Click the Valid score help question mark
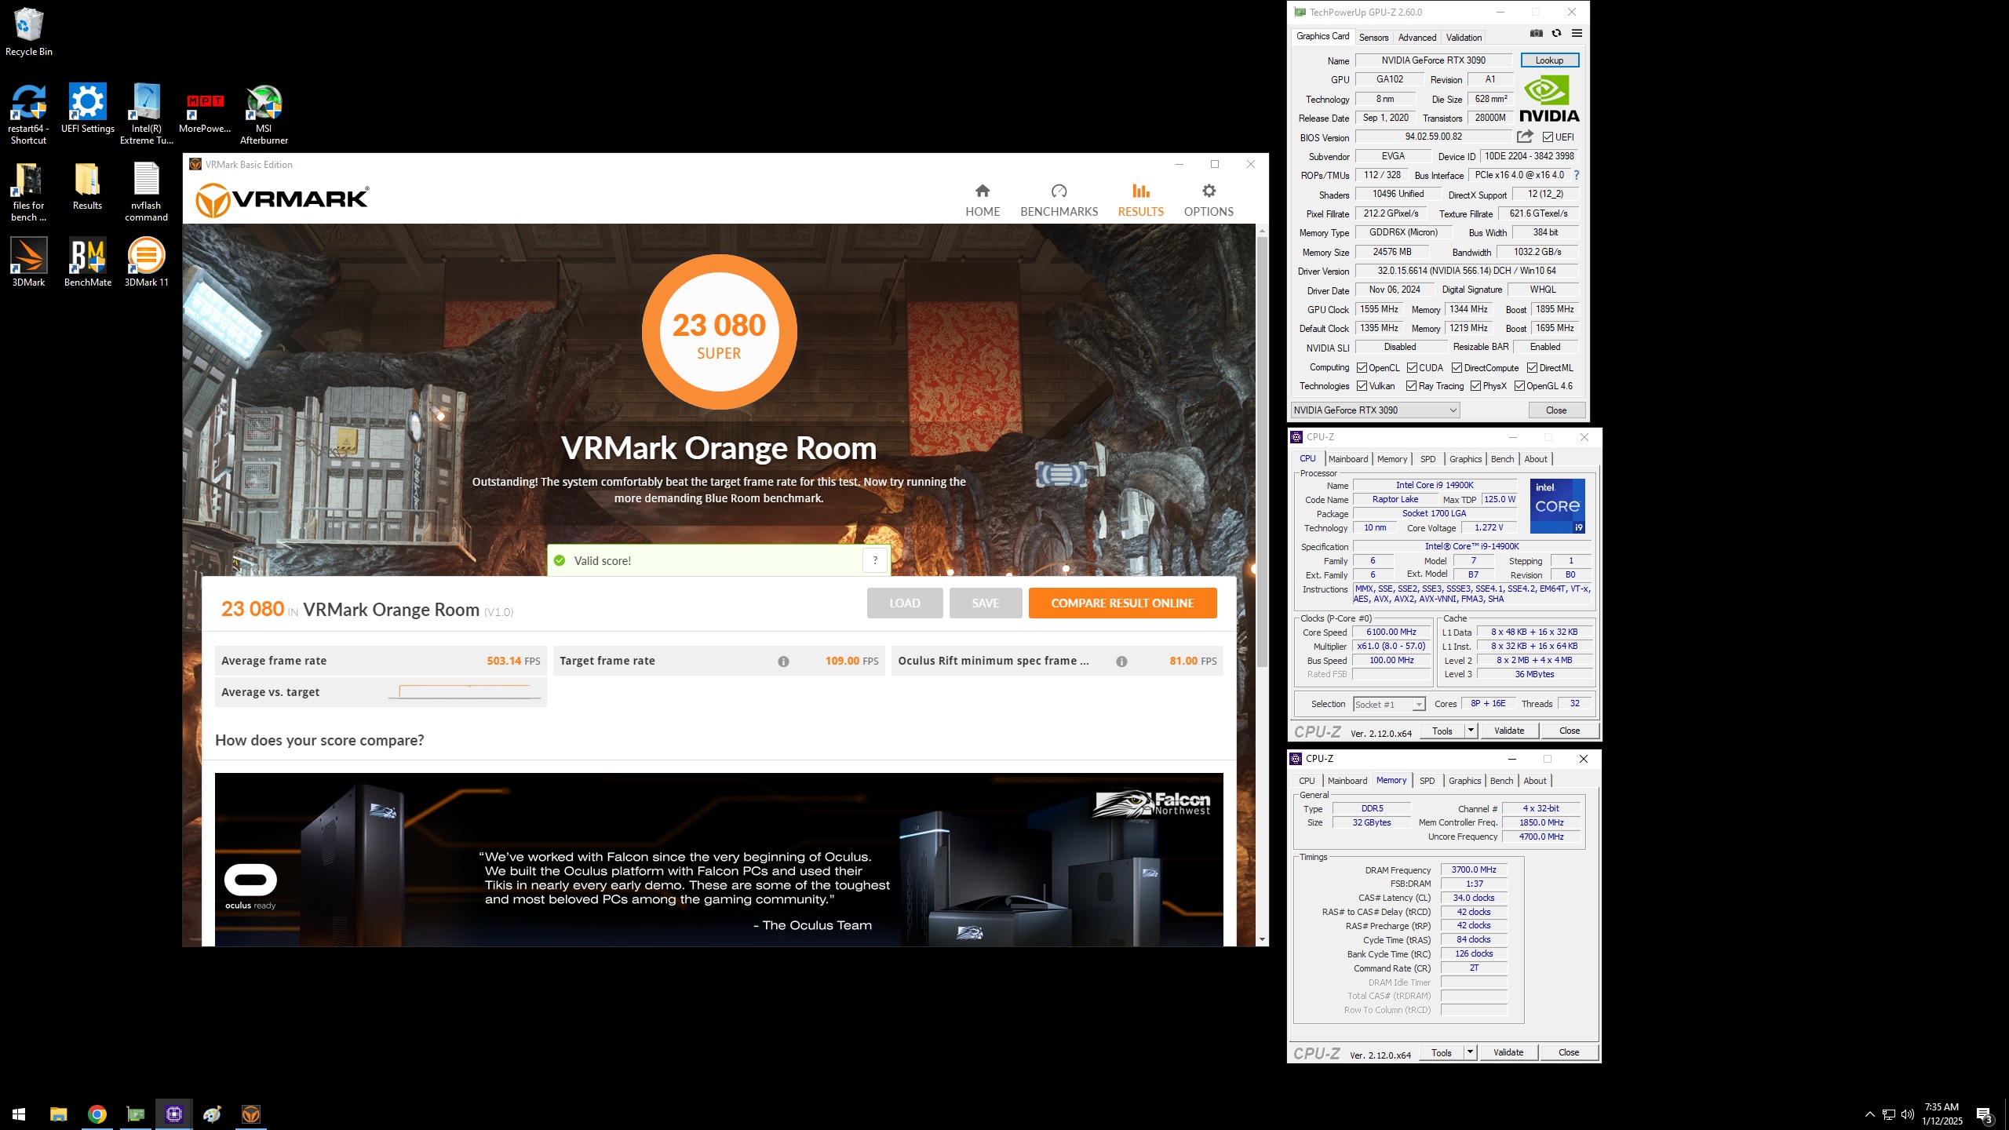 pos(875,560)
